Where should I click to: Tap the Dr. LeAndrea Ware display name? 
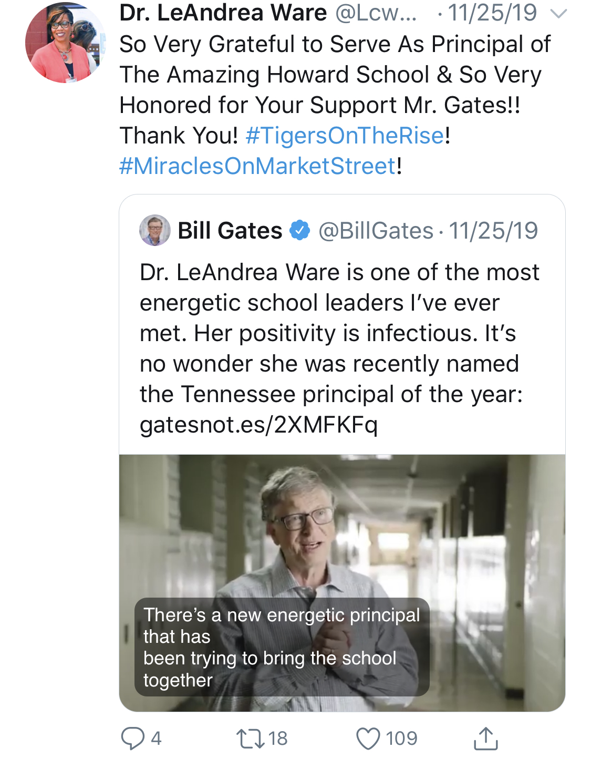tap(223, 13)
